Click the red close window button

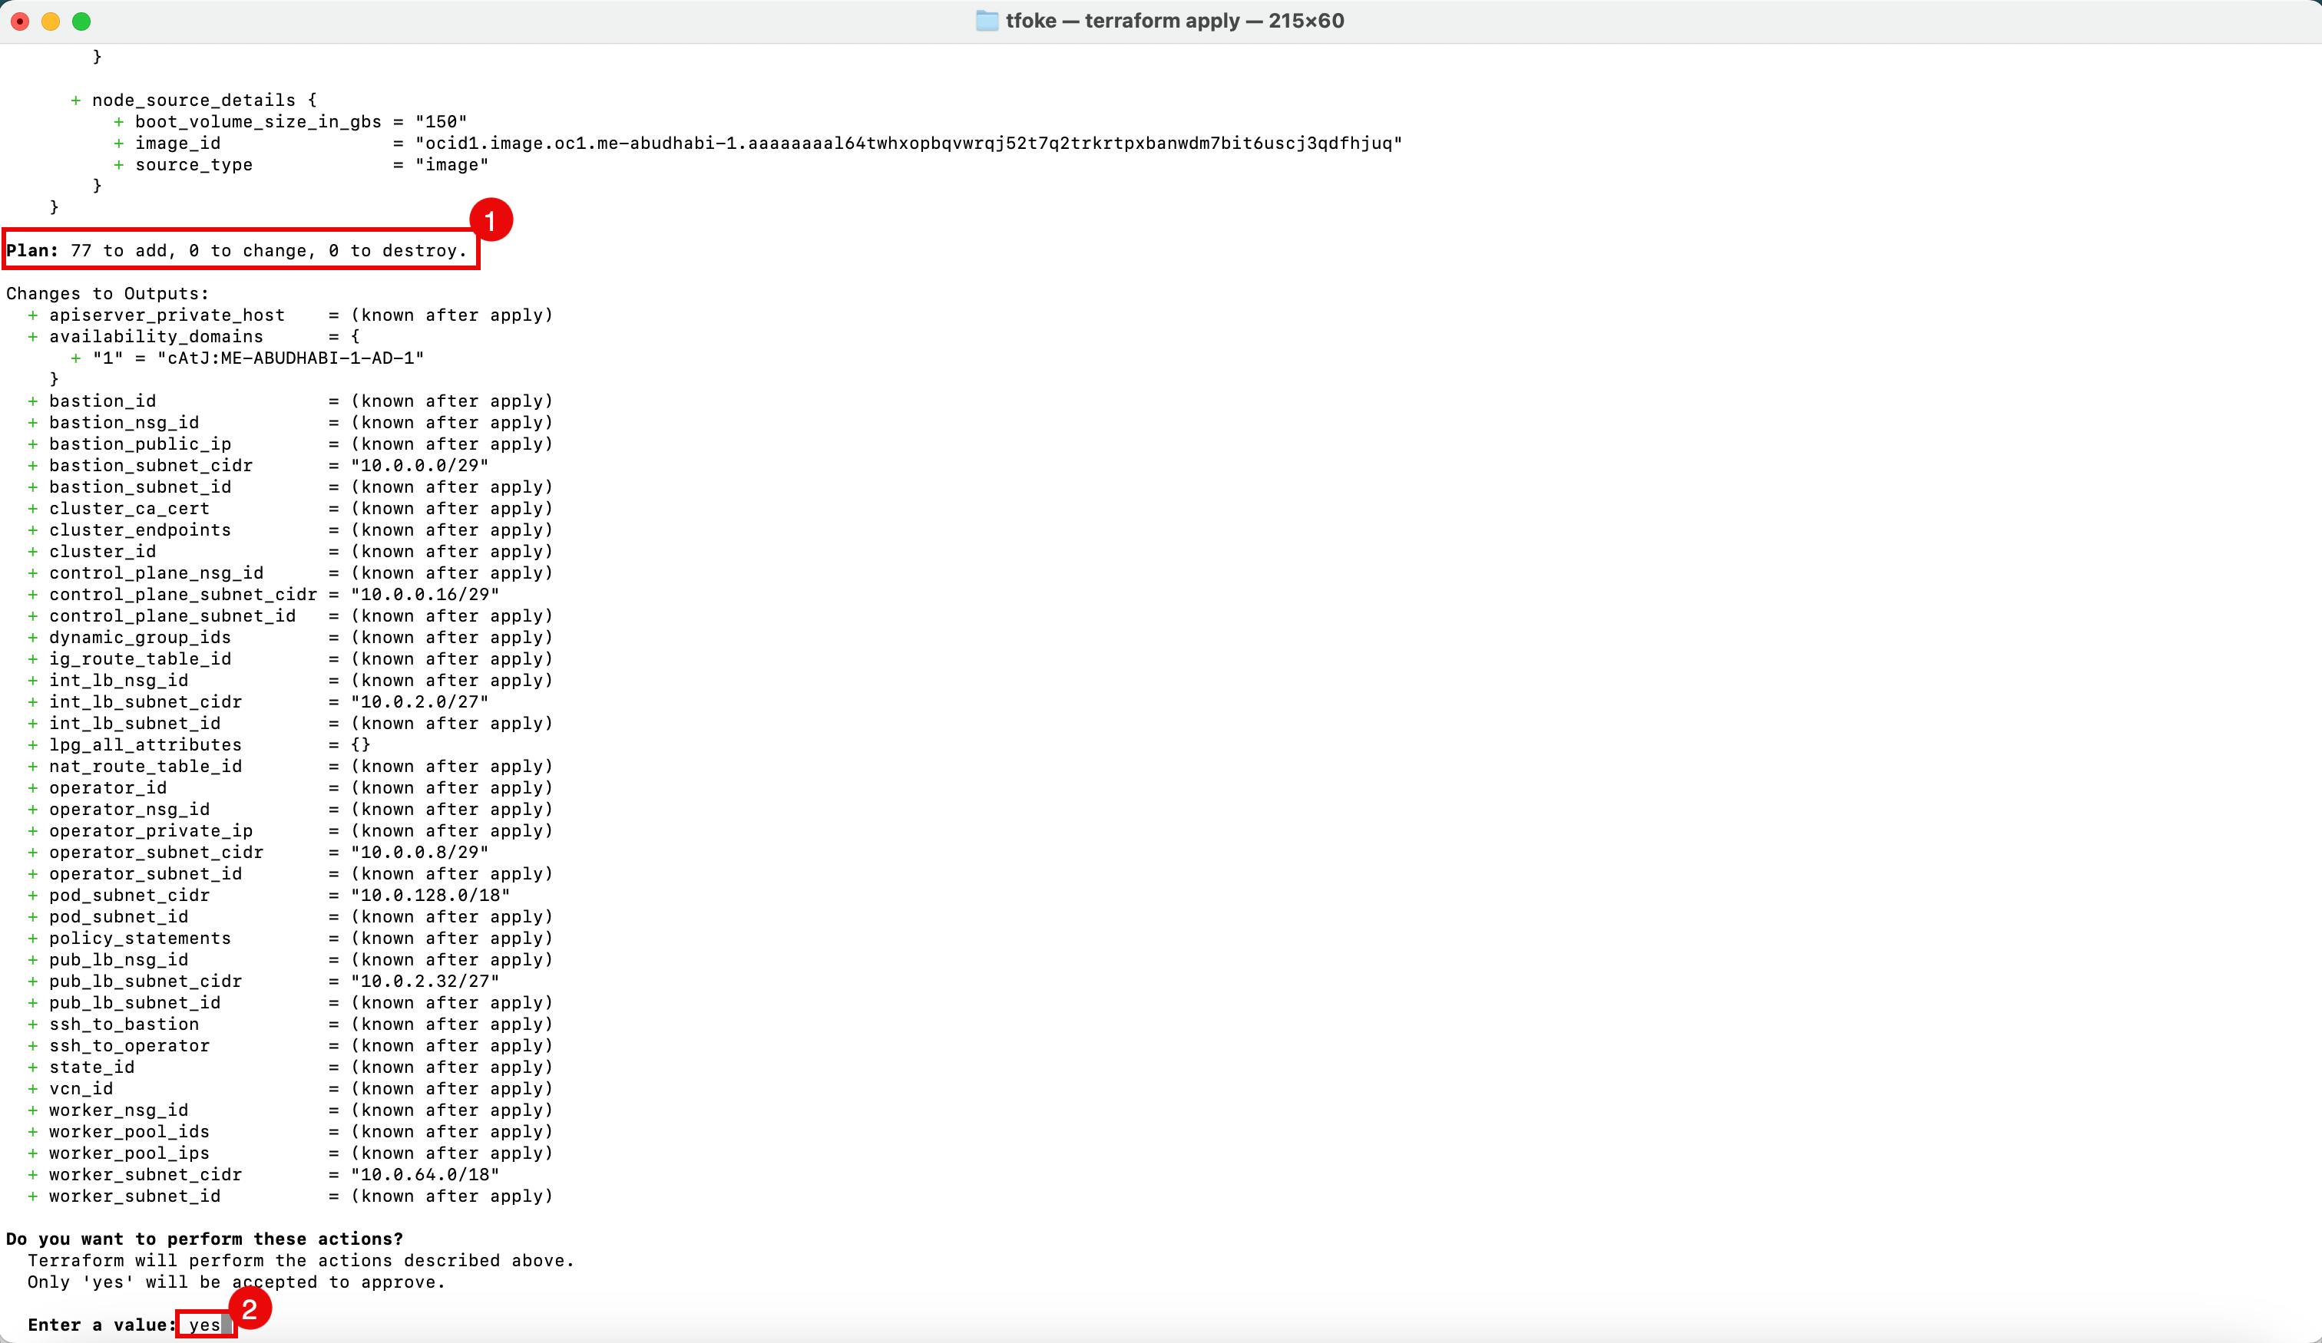click(20, 21)
